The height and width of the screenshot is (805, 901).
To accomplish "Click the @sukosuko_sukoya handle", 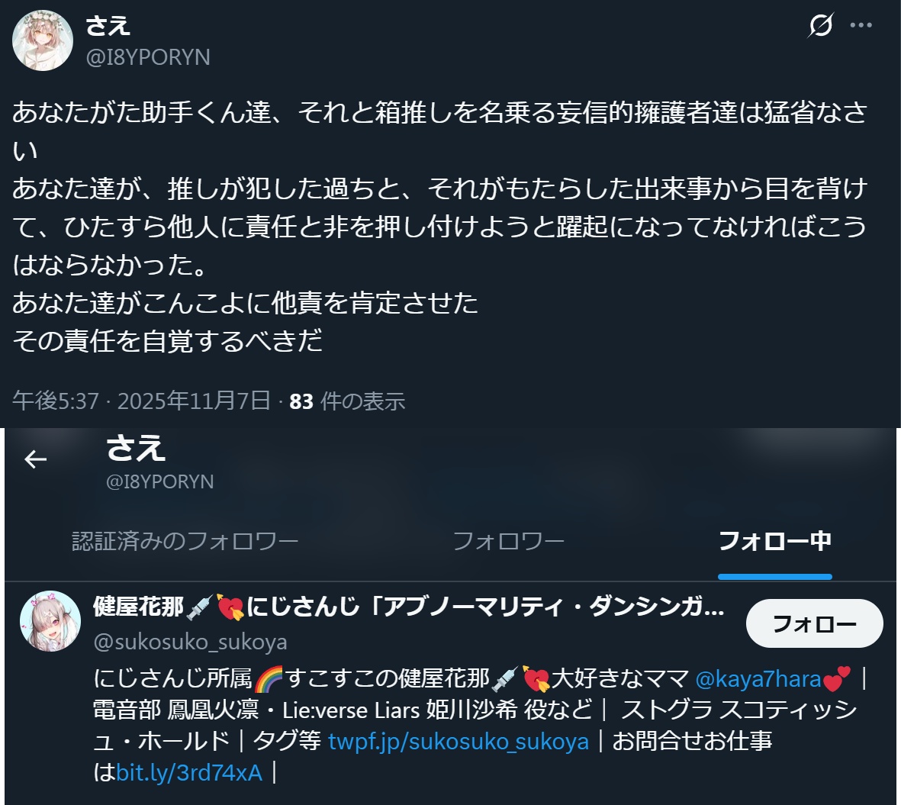I will [190, 642].
